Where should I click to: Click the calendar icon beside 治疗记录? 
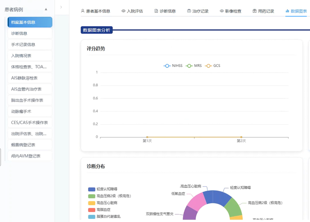(189, 11)
